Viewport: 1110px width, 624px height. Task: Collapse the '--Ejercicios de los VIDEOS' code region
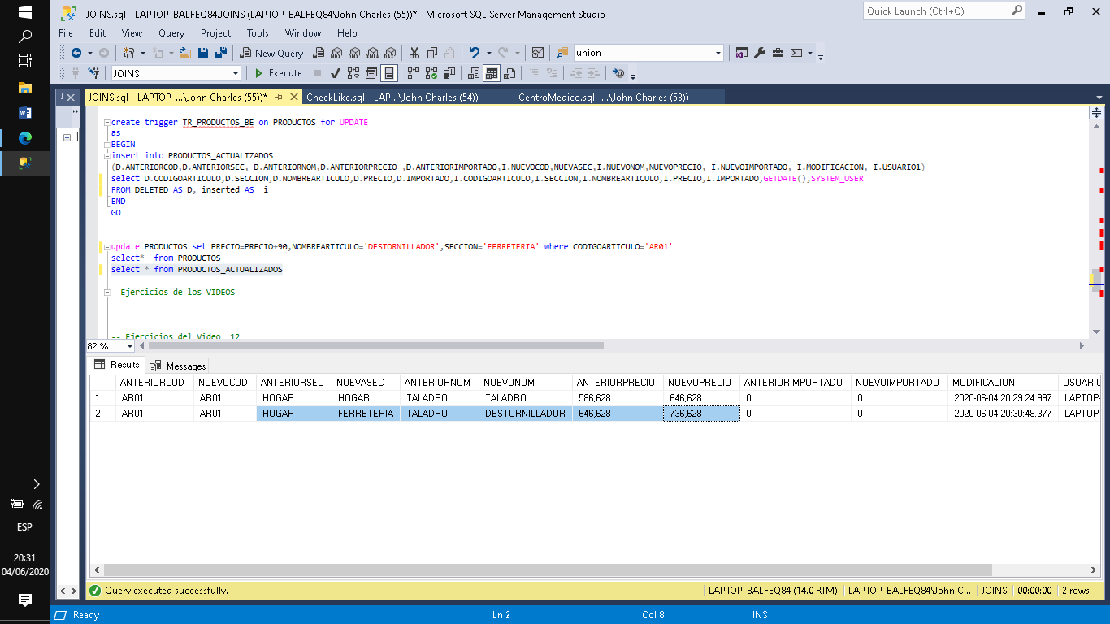coord(105,292)
